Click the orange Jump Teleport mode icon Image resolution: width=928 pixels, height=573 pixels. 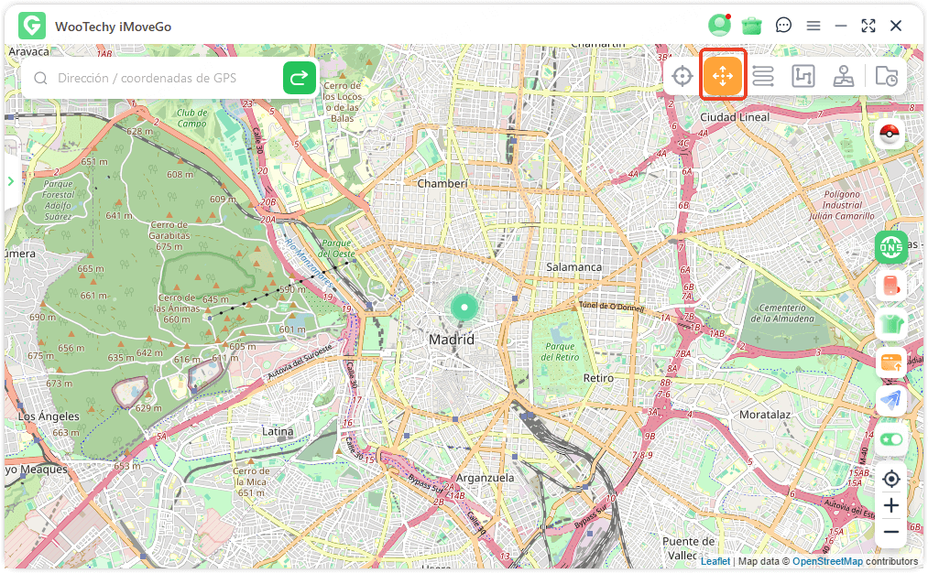(x=723, y=76)
